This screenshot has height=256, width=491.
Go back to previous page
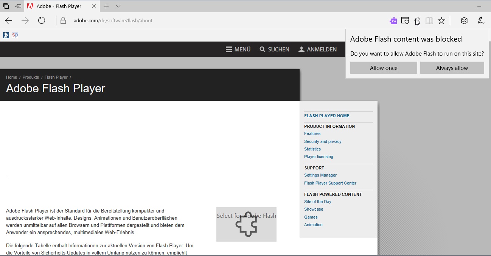tap(8, 21)
